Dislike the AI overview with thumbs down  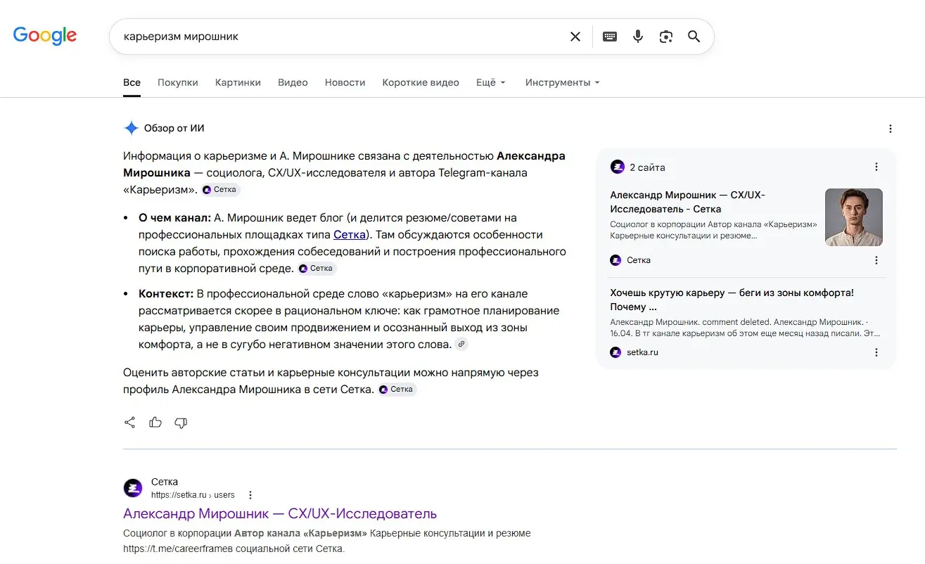[x=181, y=423]
